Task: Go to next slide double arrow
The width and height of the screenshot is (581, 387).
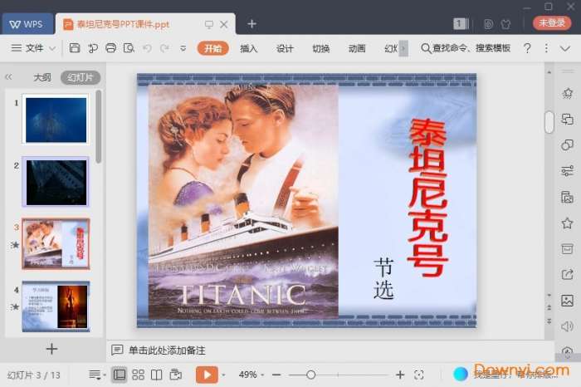Action: [549, 321]
